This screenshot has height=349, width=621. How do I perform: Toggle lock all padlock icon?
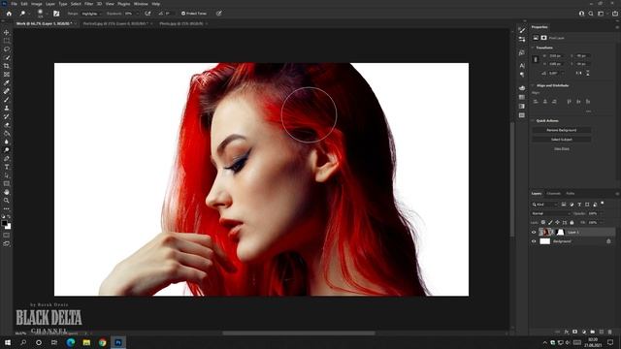point(572,223)
